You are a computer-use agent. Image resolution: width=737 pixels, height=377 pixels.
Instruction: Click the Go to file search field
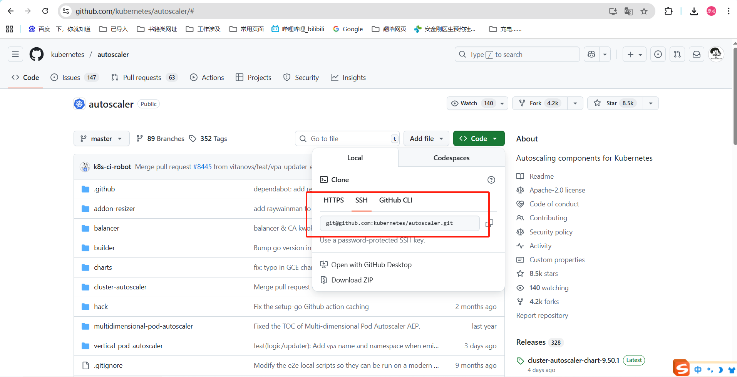click(x=347, y=139)
